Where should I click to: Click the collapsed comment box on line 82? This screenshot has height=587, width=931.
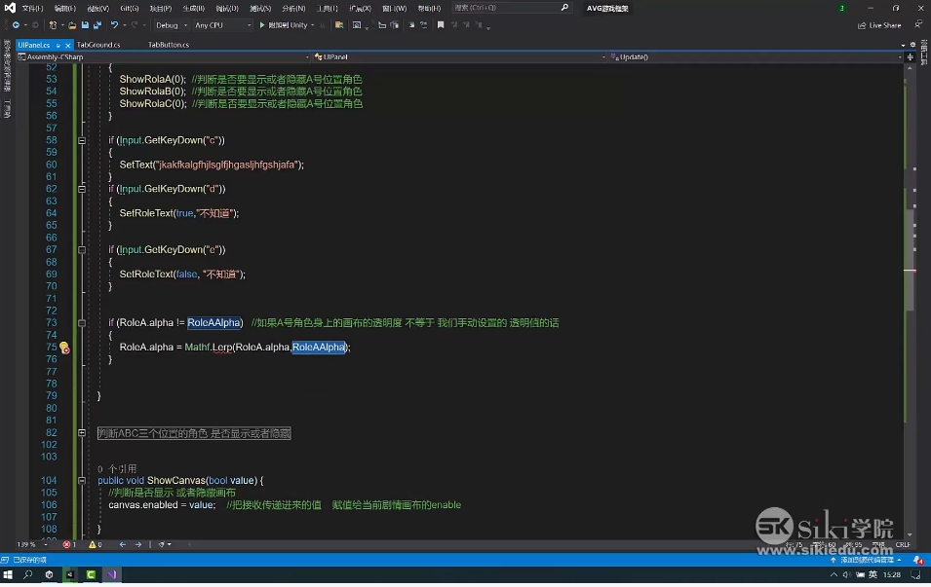pos(194,433)
